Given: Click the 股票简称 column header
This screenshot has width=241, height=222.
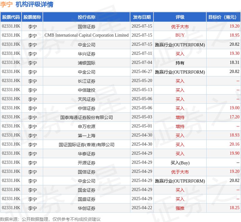Looking at the screenshot, I should 32,17.
